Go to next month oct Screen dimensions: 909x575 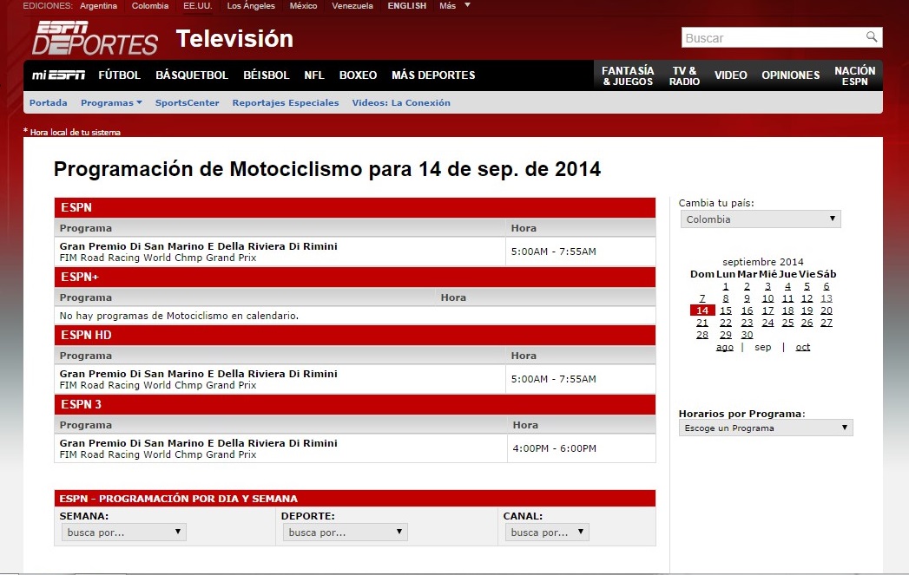803,348
